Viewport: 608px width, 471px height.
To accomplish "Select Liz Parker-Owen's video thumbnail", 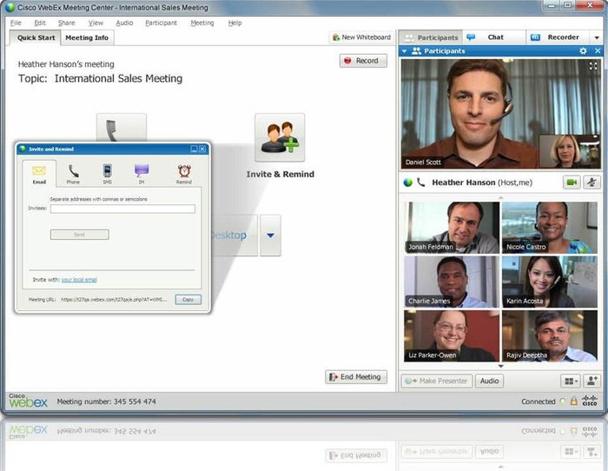I will pos(452,336).
